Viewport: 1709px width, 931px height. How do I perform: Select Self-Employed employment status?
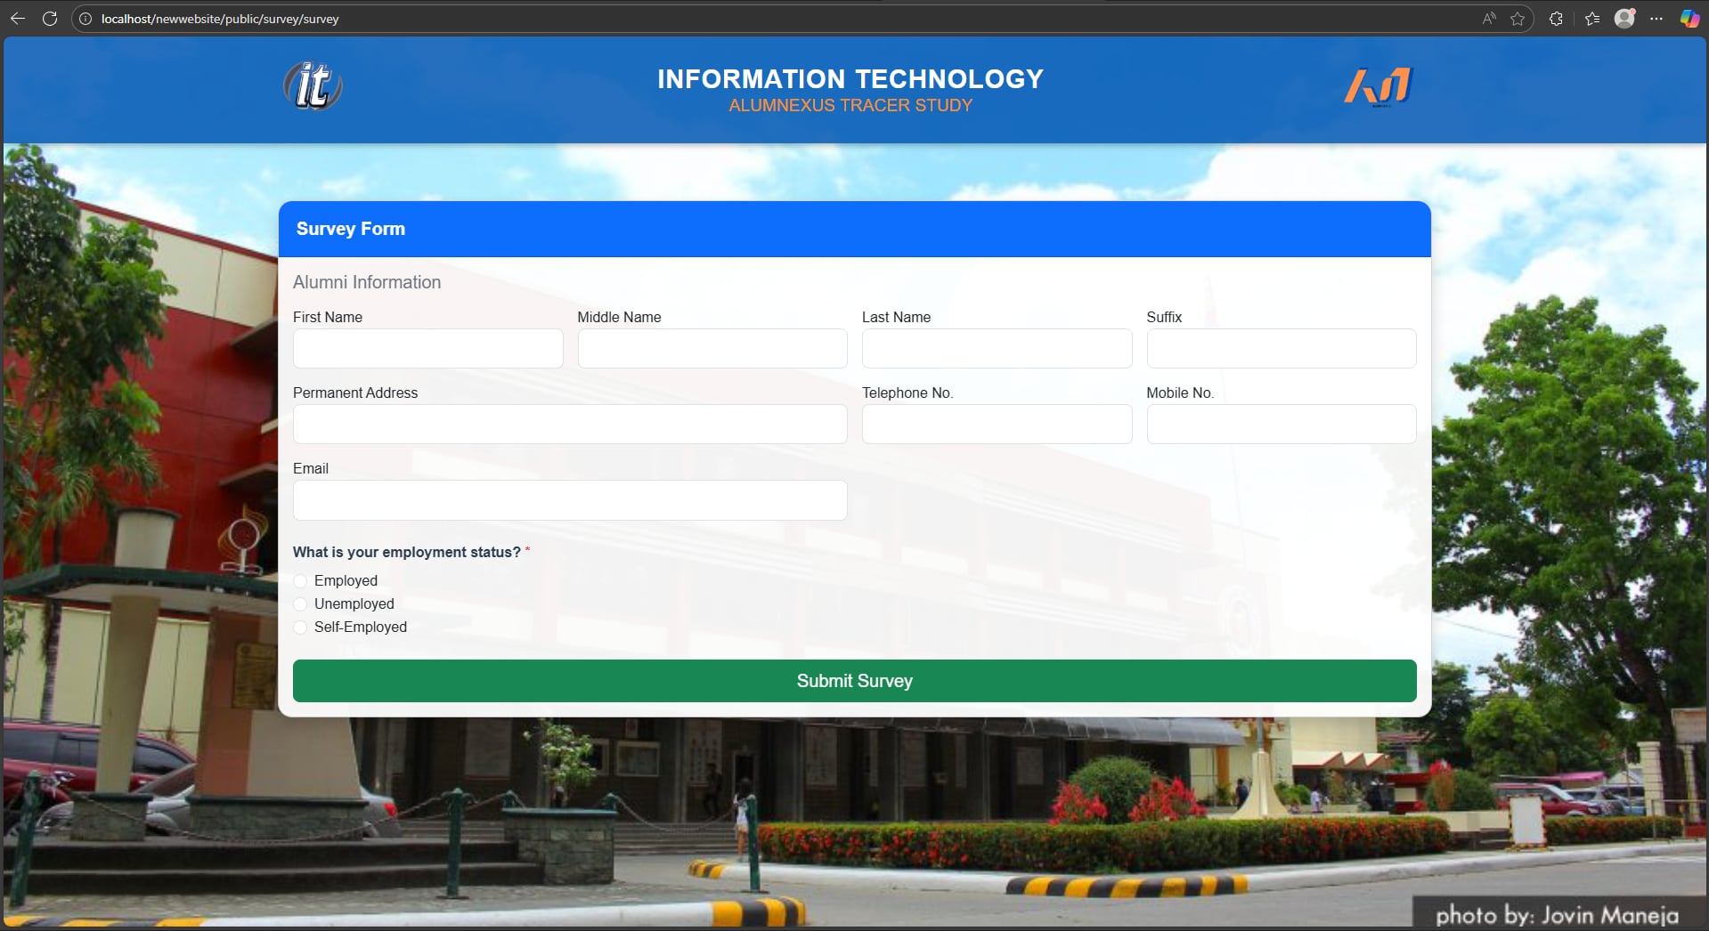pos(300,627)
